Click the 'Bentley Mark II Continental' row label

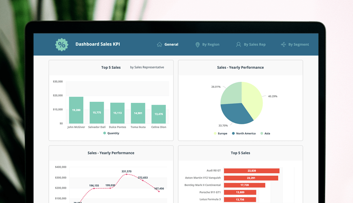(x=203, y=185)
